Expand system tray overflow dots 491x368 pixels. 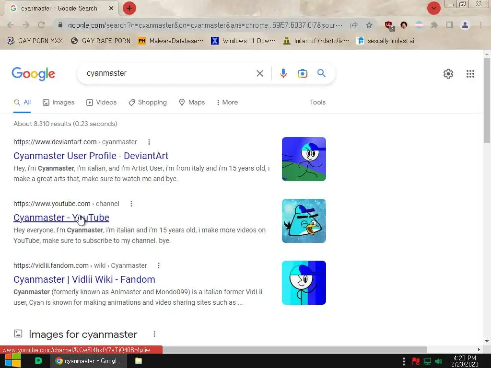click(x=404, y=361)
